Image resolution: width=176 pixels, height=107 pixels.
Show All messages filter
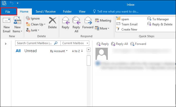click(x=18, y=51)
